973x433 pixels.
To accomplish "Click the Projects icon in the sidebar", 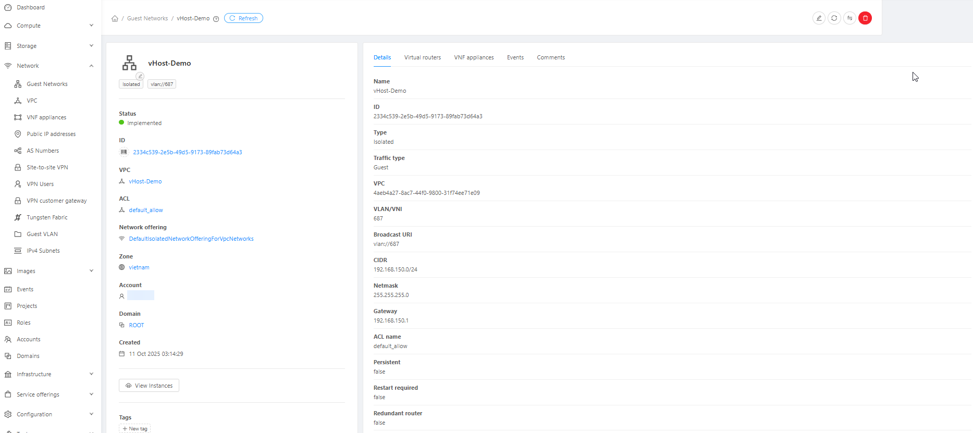I will [x=8, y=306].
